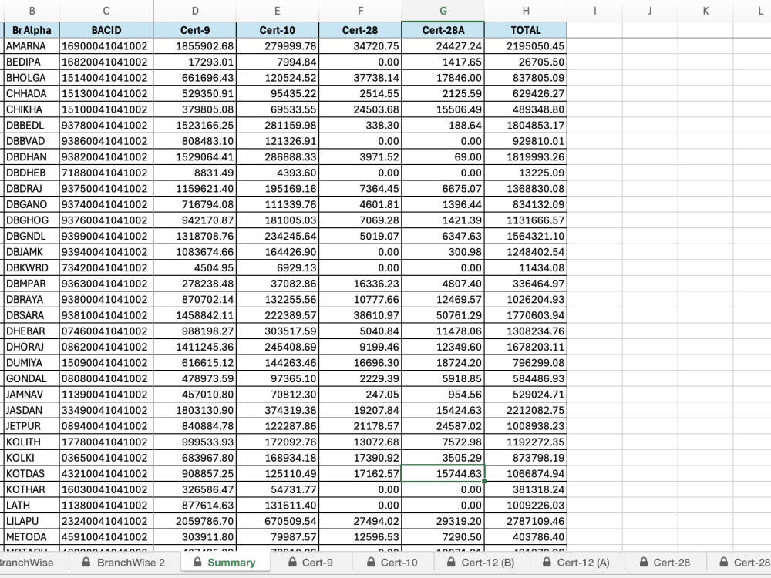Select column F header
The height and width of the screenshot is (578, 771).
[360, 11]
